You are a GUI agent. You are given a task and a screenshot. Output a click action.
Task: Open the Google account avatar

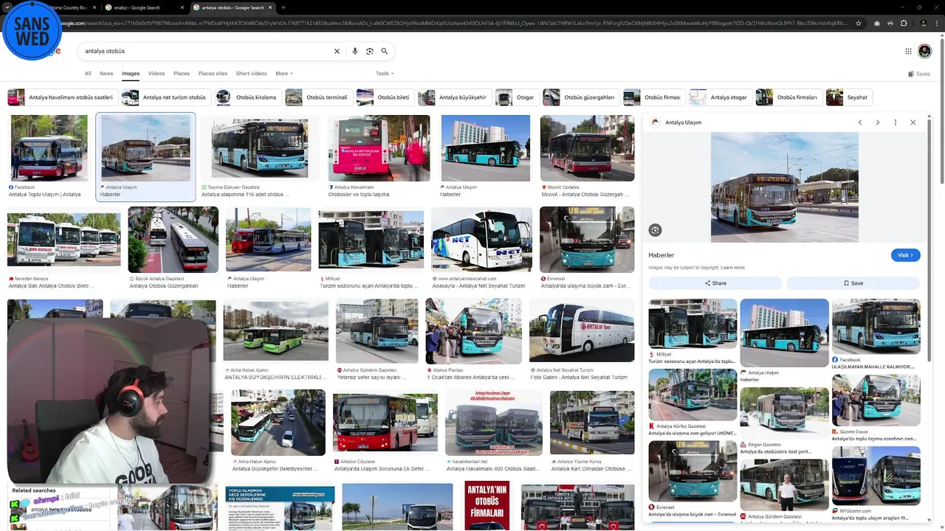924,51
